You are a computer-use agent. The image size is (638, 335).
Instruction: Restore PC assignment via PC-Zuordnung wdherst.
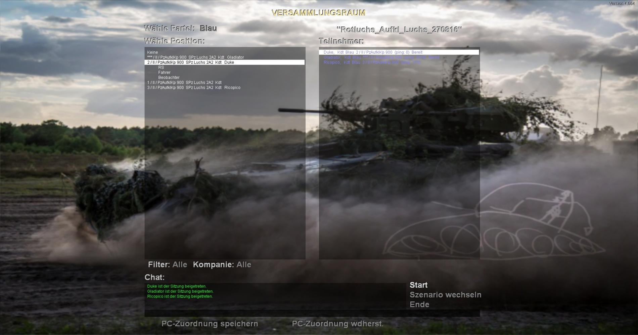click(337, 324)
